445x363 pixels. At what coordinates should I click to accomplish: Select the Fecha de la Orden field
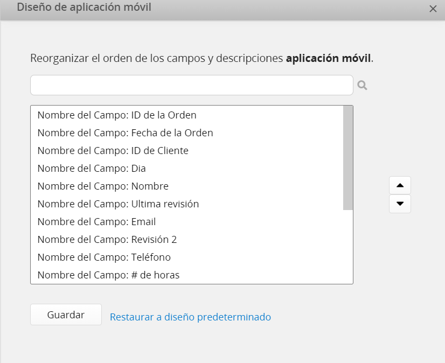pos(125,132)
